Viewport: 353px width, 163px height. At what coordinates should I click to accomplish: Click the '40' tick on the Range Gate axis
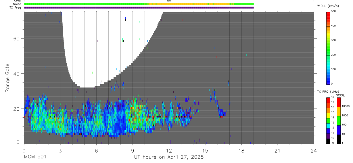16,74
